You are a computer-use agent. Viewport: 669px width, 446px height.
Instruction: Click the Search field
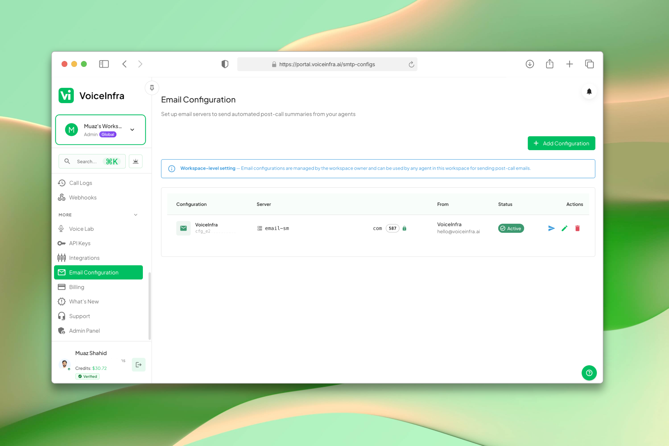[x=92, y=161]
